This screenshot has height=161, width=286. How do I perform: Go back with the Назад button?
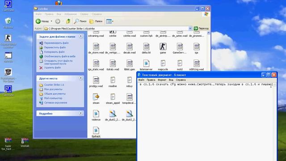point(42,21)
